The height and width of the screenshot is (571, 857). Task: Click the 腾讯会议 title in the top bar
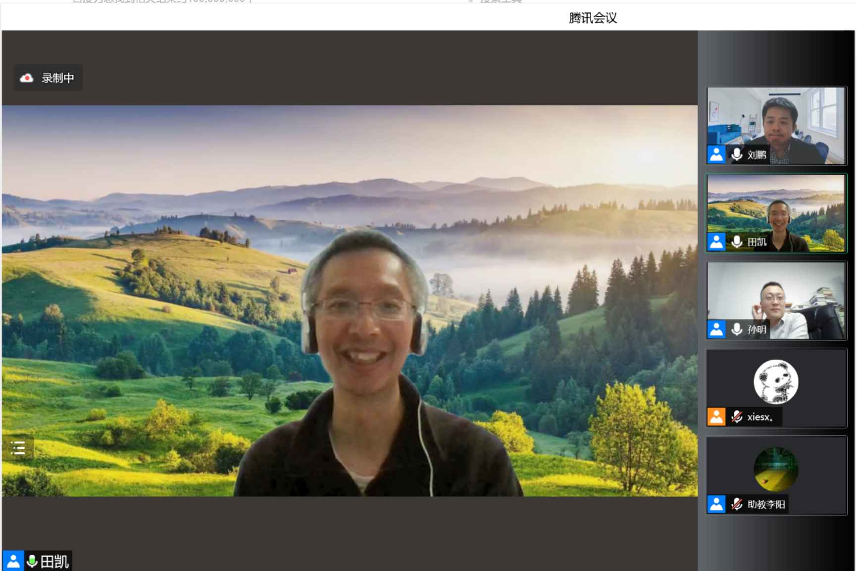594,18
